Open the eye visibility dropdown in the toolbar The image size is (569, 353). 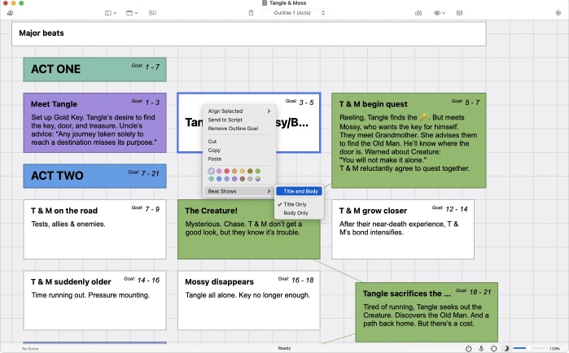point(440,13)
